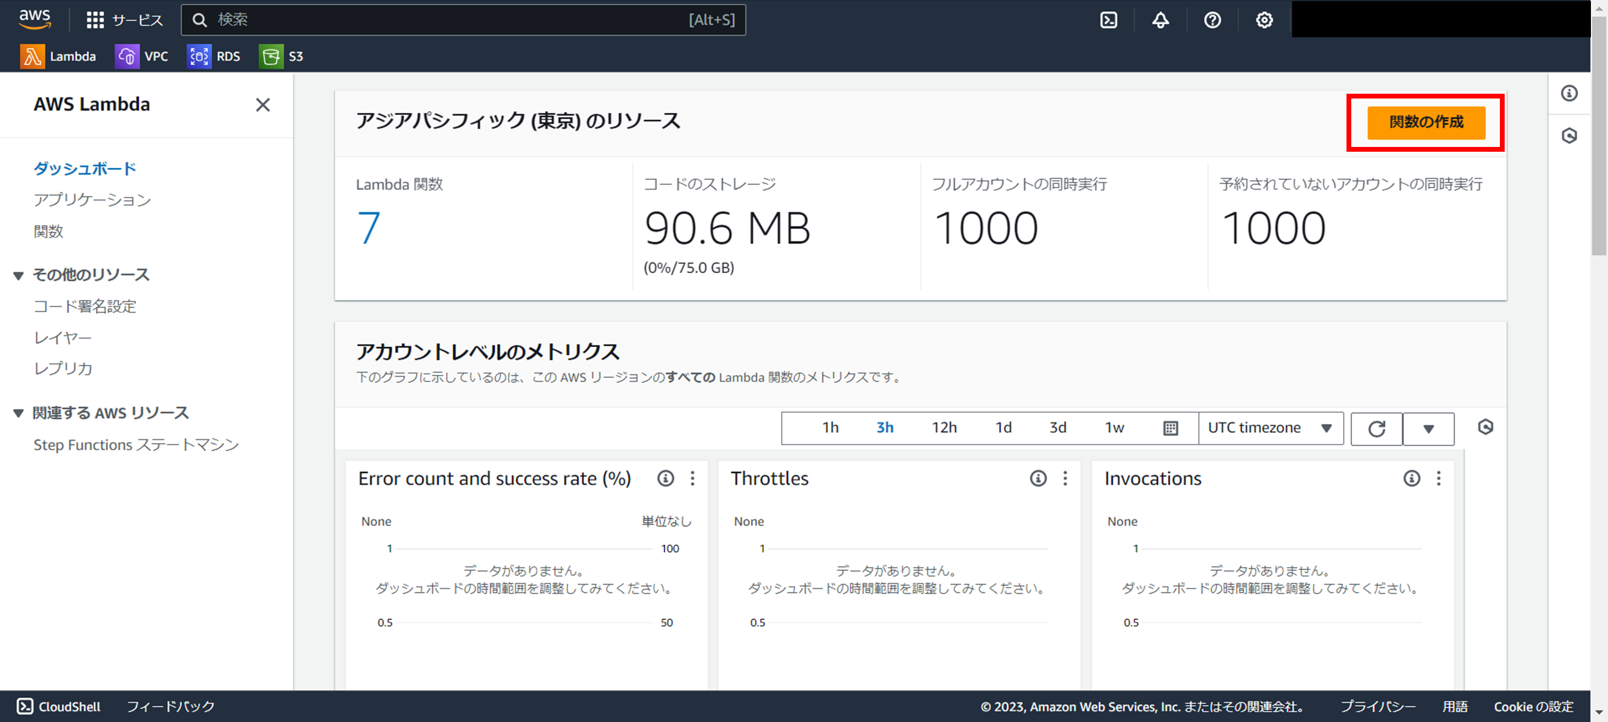Select the 12h time range
Image resolution: width=1608 pixels, height=722 pixels.
[944, 428]
